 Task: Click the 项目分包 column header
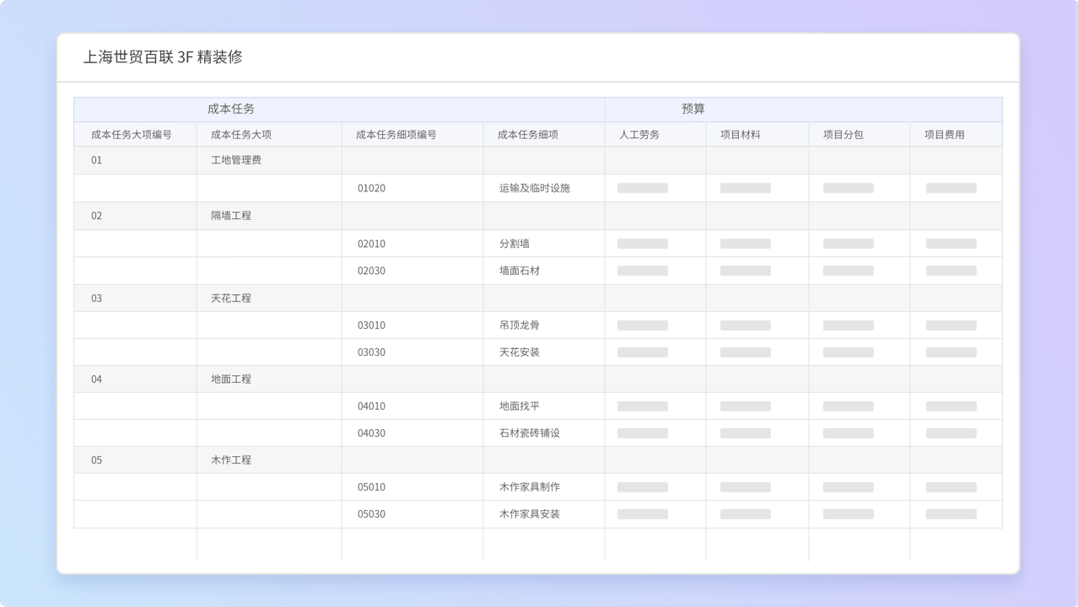tap(843, 134)
